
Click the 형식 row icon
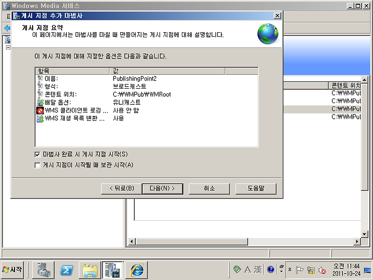40,87
